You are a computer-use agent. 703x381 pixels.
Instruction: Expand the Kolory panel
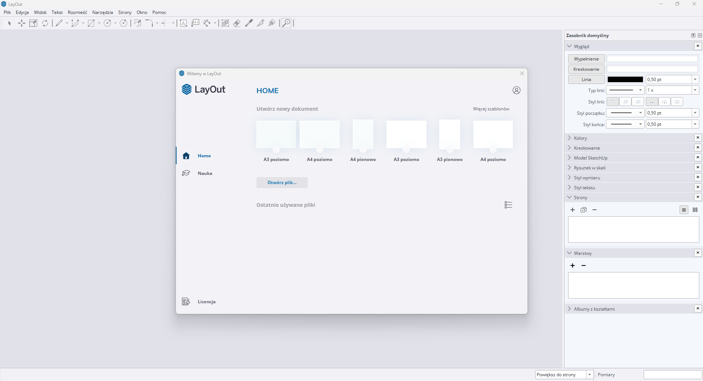click(569, 138)
